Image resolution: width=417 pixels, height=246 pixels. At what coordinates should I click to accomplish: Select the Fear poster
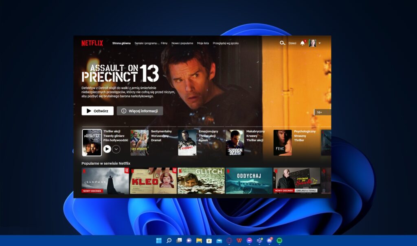[283, 143]
